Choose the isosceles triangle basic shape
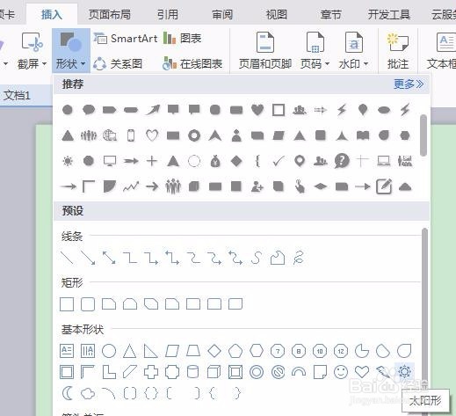 (130, 351)
